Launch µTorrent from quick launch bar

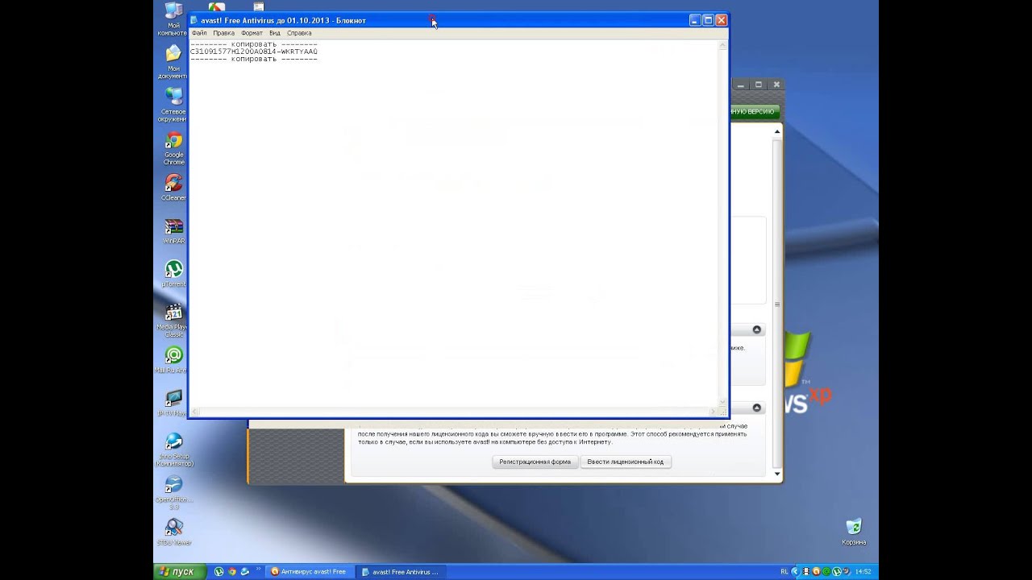click(x=218, y=572)
